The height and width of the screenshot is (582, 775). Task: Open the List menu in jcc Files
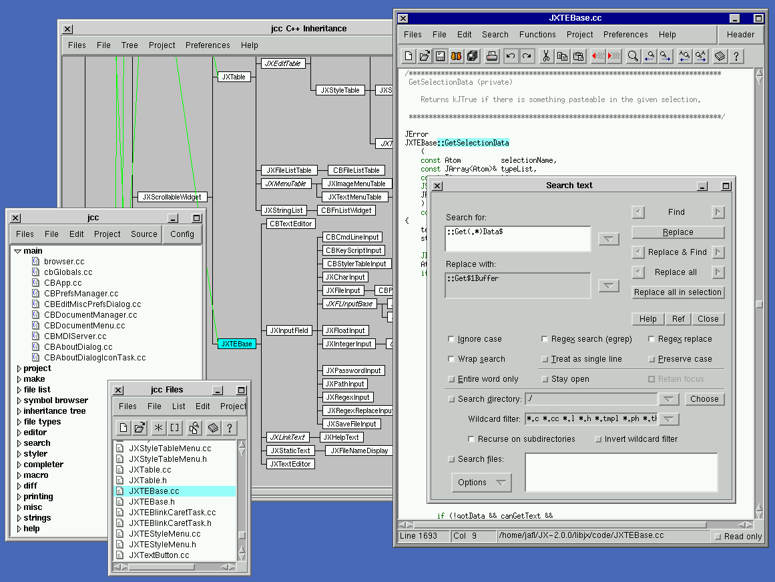coord(178,406)
